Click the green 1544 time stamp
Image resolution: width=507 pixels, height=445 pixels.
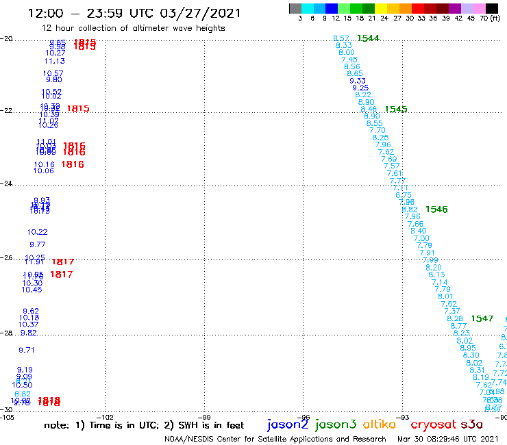pyautogui.click(x=368, y=38)
